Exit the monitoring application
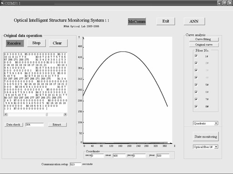233x174 pixels. pyautogui.click(x=166, y=21)
